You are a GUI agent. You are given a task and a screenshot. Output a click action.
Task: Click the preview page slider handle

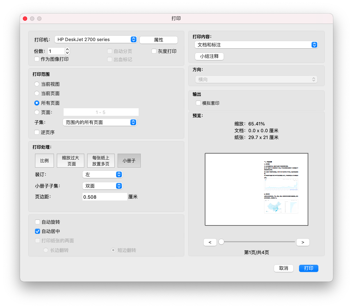(x=221, y=242)
